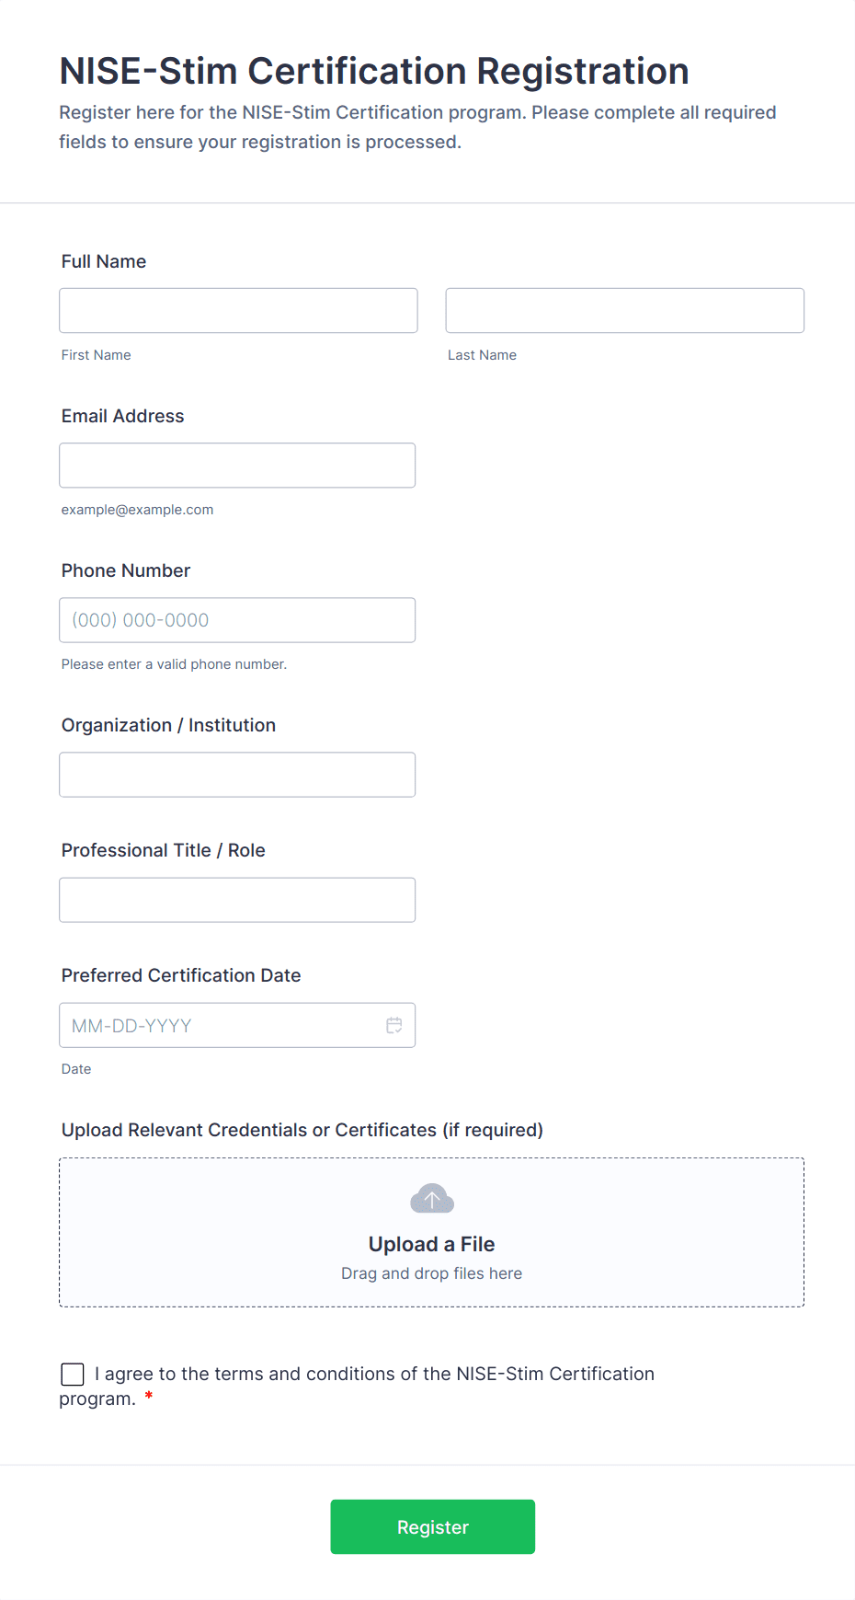Select the Email Address text box
Viewport: 855px width, 1600px height.
point(237,466)
